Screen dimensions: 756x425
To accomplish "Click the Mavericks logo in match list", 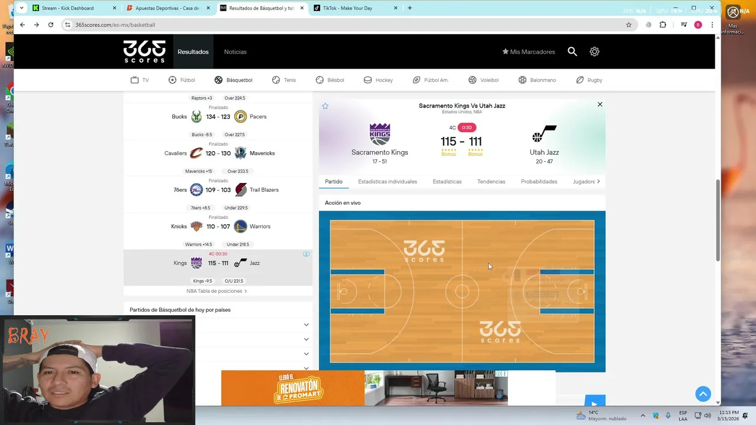I will tap(240, 153).
